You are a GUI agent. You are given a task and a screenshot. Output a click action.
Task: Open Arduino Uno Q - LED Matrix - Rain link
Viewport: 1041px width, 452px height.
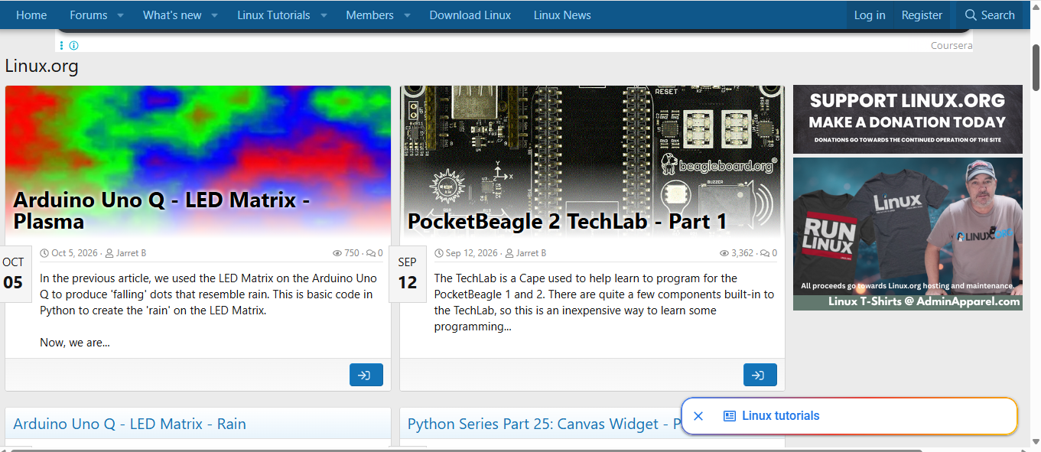point(129,424)
